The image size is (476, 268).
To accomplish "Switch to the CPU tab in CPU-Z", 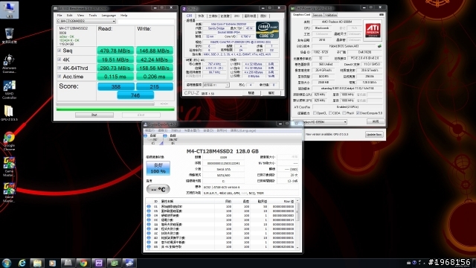I will 189,16.
